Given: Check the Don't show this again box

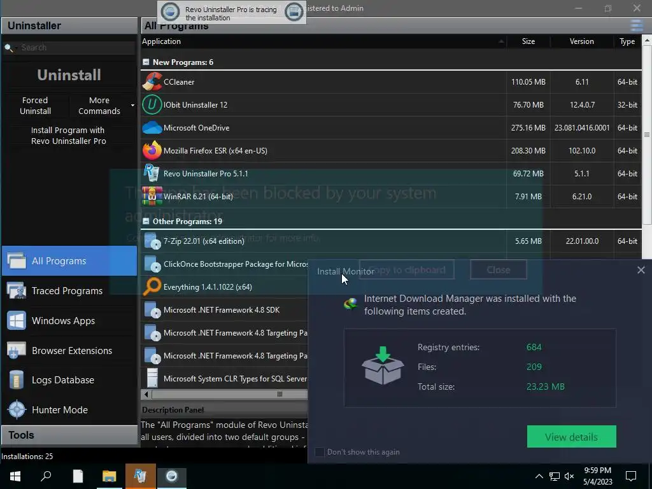Looking at the screenshot, I should pyautogui.click(x=320, y=452).
